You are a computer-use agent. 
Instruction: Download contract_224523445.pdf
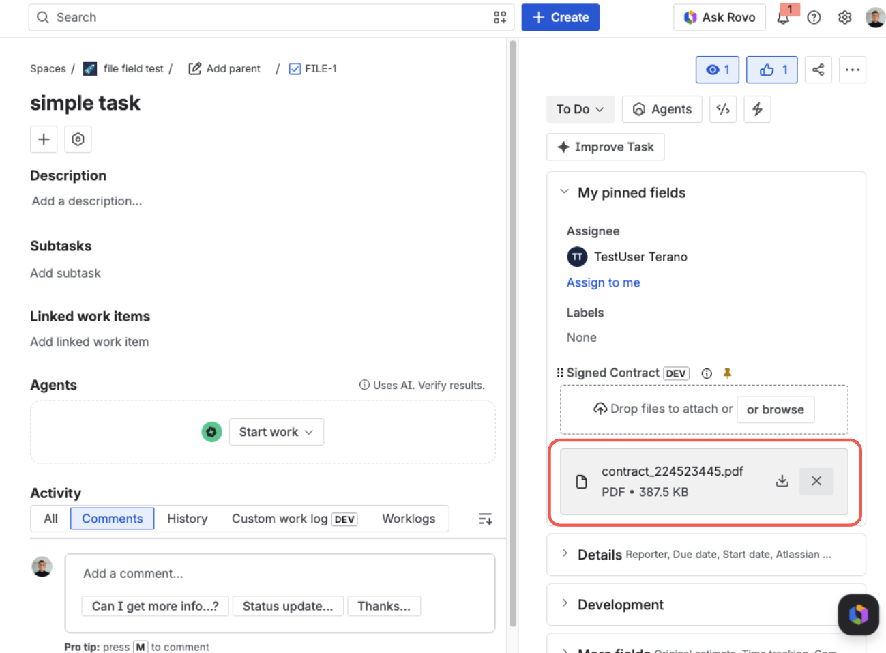point(782,481)
